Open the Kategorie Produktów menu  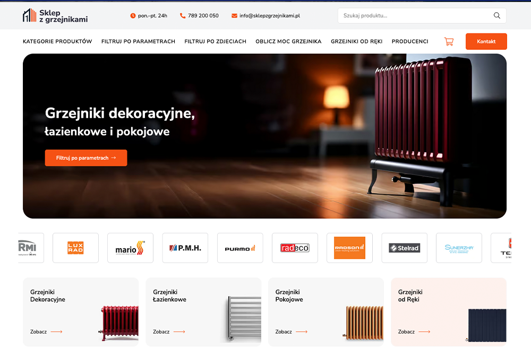pyautogui.click(x=57, y=41)
